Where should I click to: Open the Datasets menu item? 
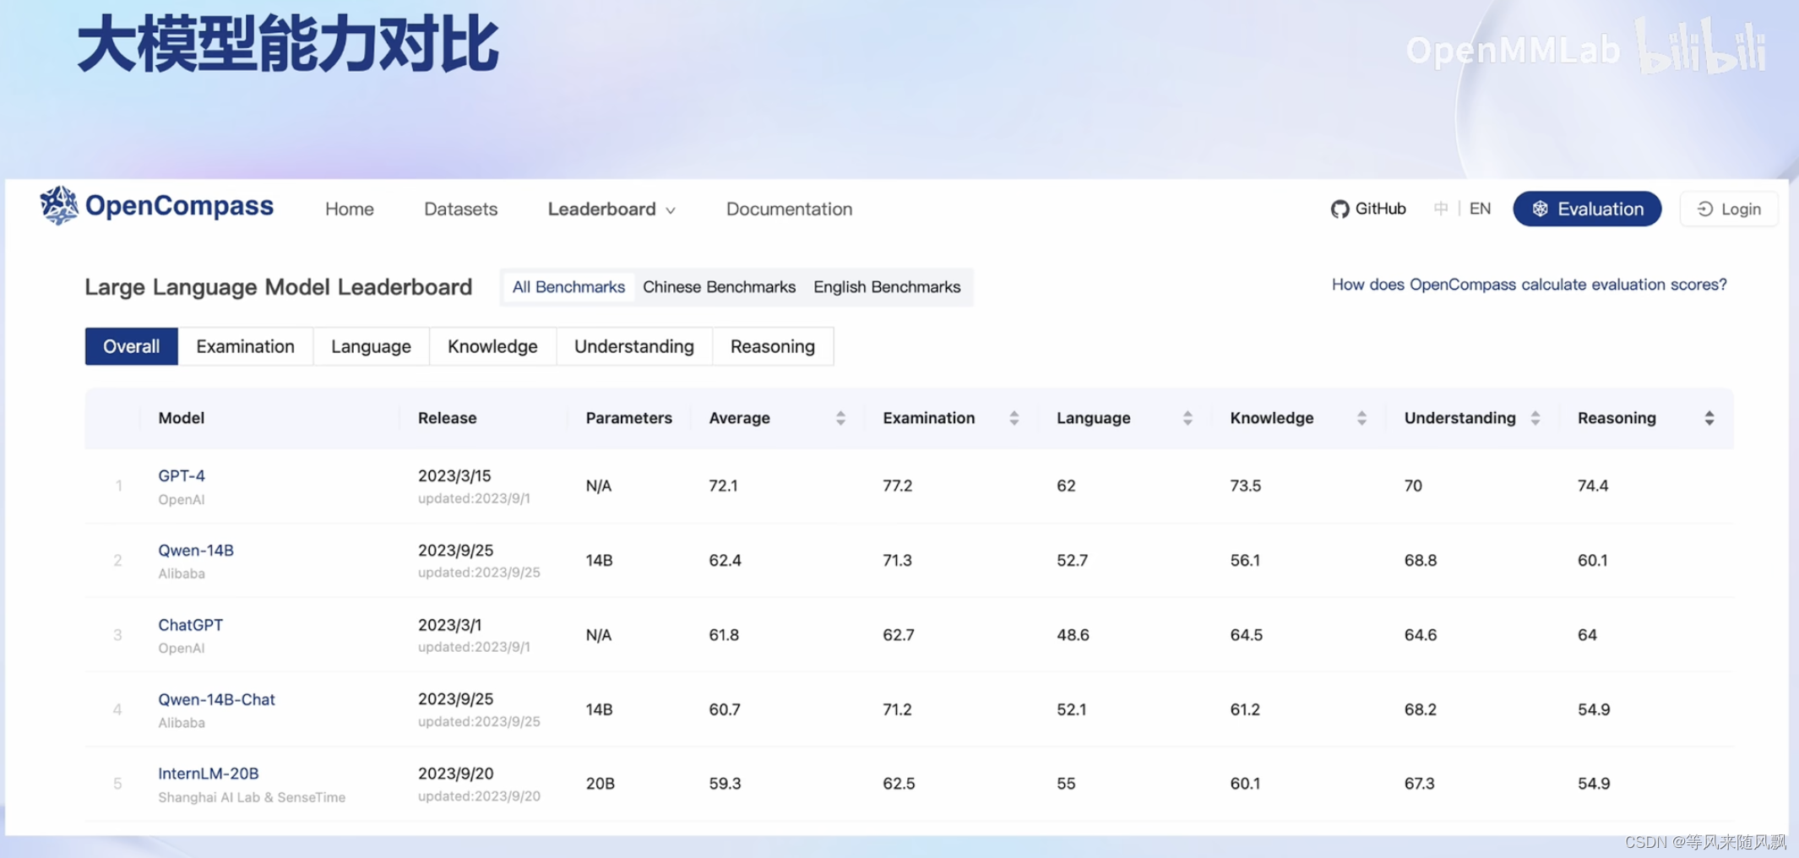tap(460, 209)
